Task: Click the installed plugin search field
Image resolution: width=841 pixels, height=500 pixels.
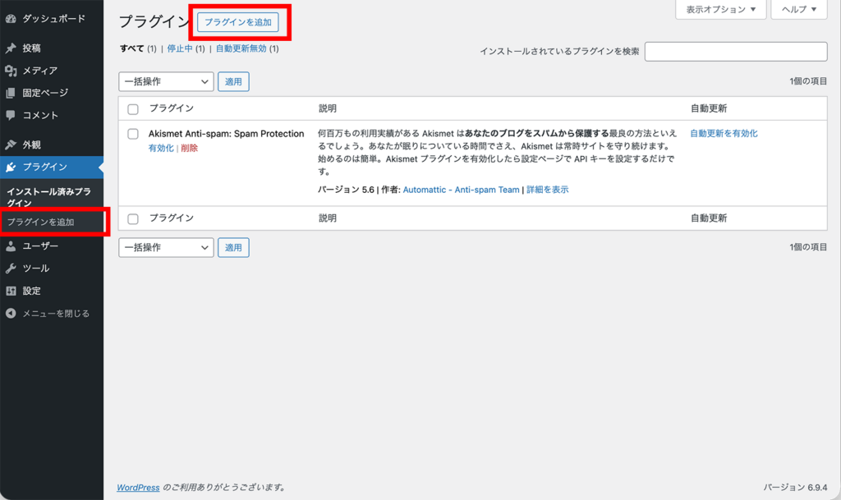Action: click(736, 51)
